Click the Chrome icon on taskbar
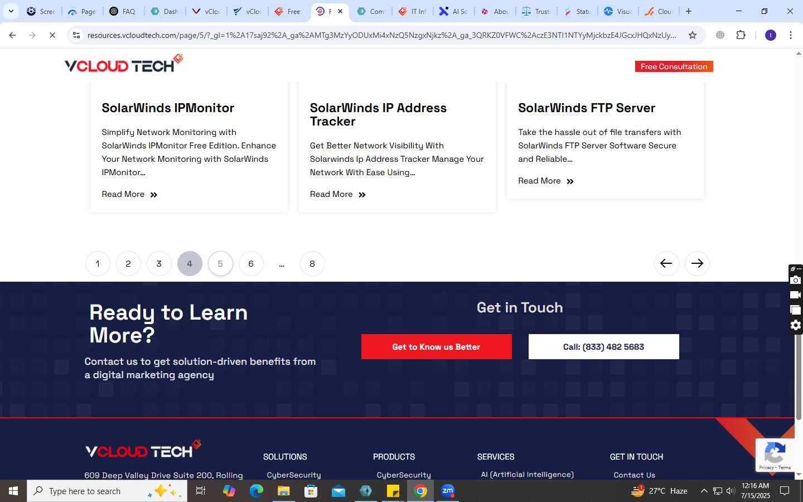Screen dimensions: 803x502 [x=420, y=491]
